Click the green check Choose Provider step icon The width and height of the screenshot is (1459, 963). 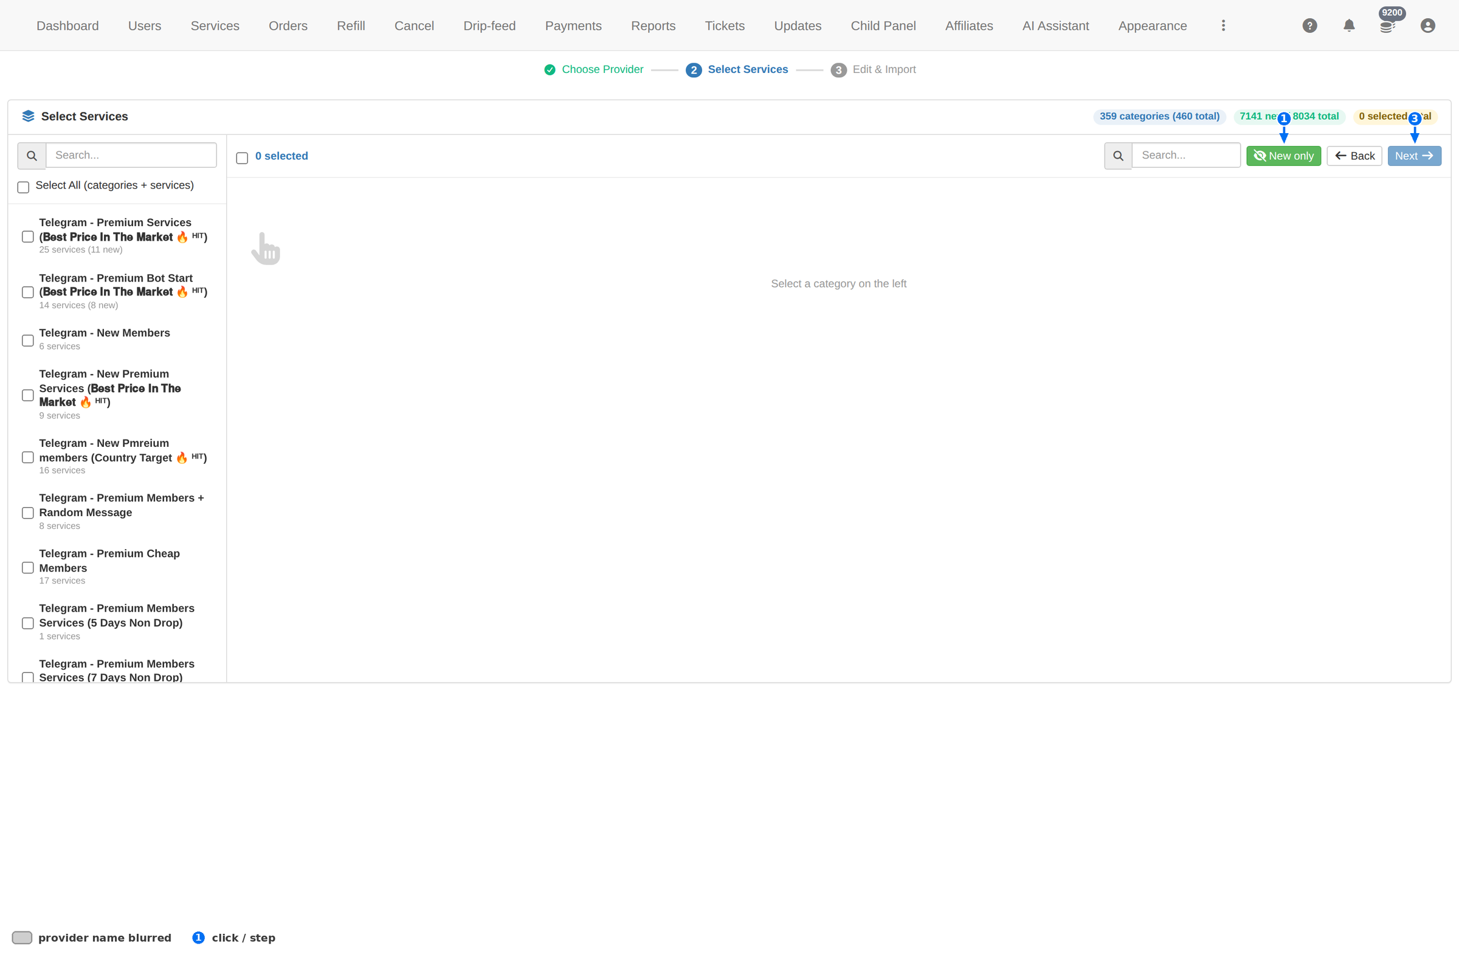point(550,70)
